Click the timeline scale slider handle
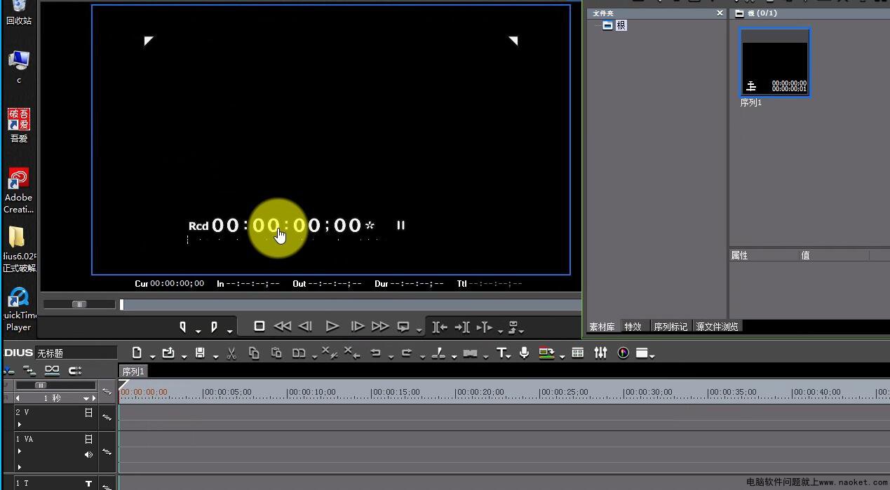The image size is (890, 490). pyautogui.click(x=41, y=386)
